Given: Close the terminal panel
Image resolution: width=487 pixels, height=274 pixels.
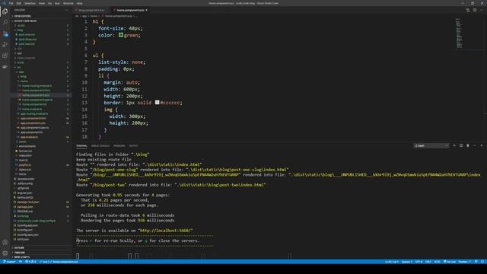Looking at the screenshot, I should [x=482, y=145].
